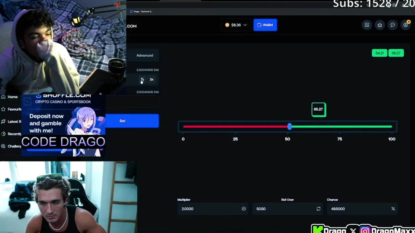Click the slider scale label 100
The width and height of the screenshot is (415, 233).
[x=392, y=139]
